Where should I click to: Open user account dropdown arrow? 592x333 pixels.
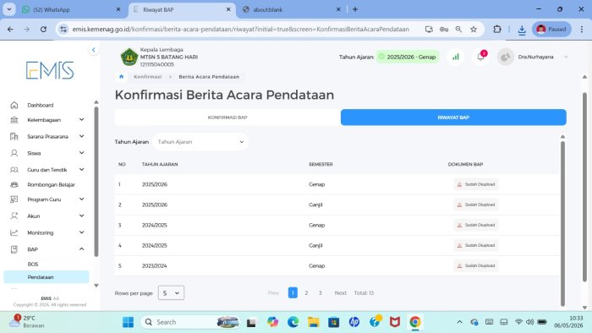566,57
